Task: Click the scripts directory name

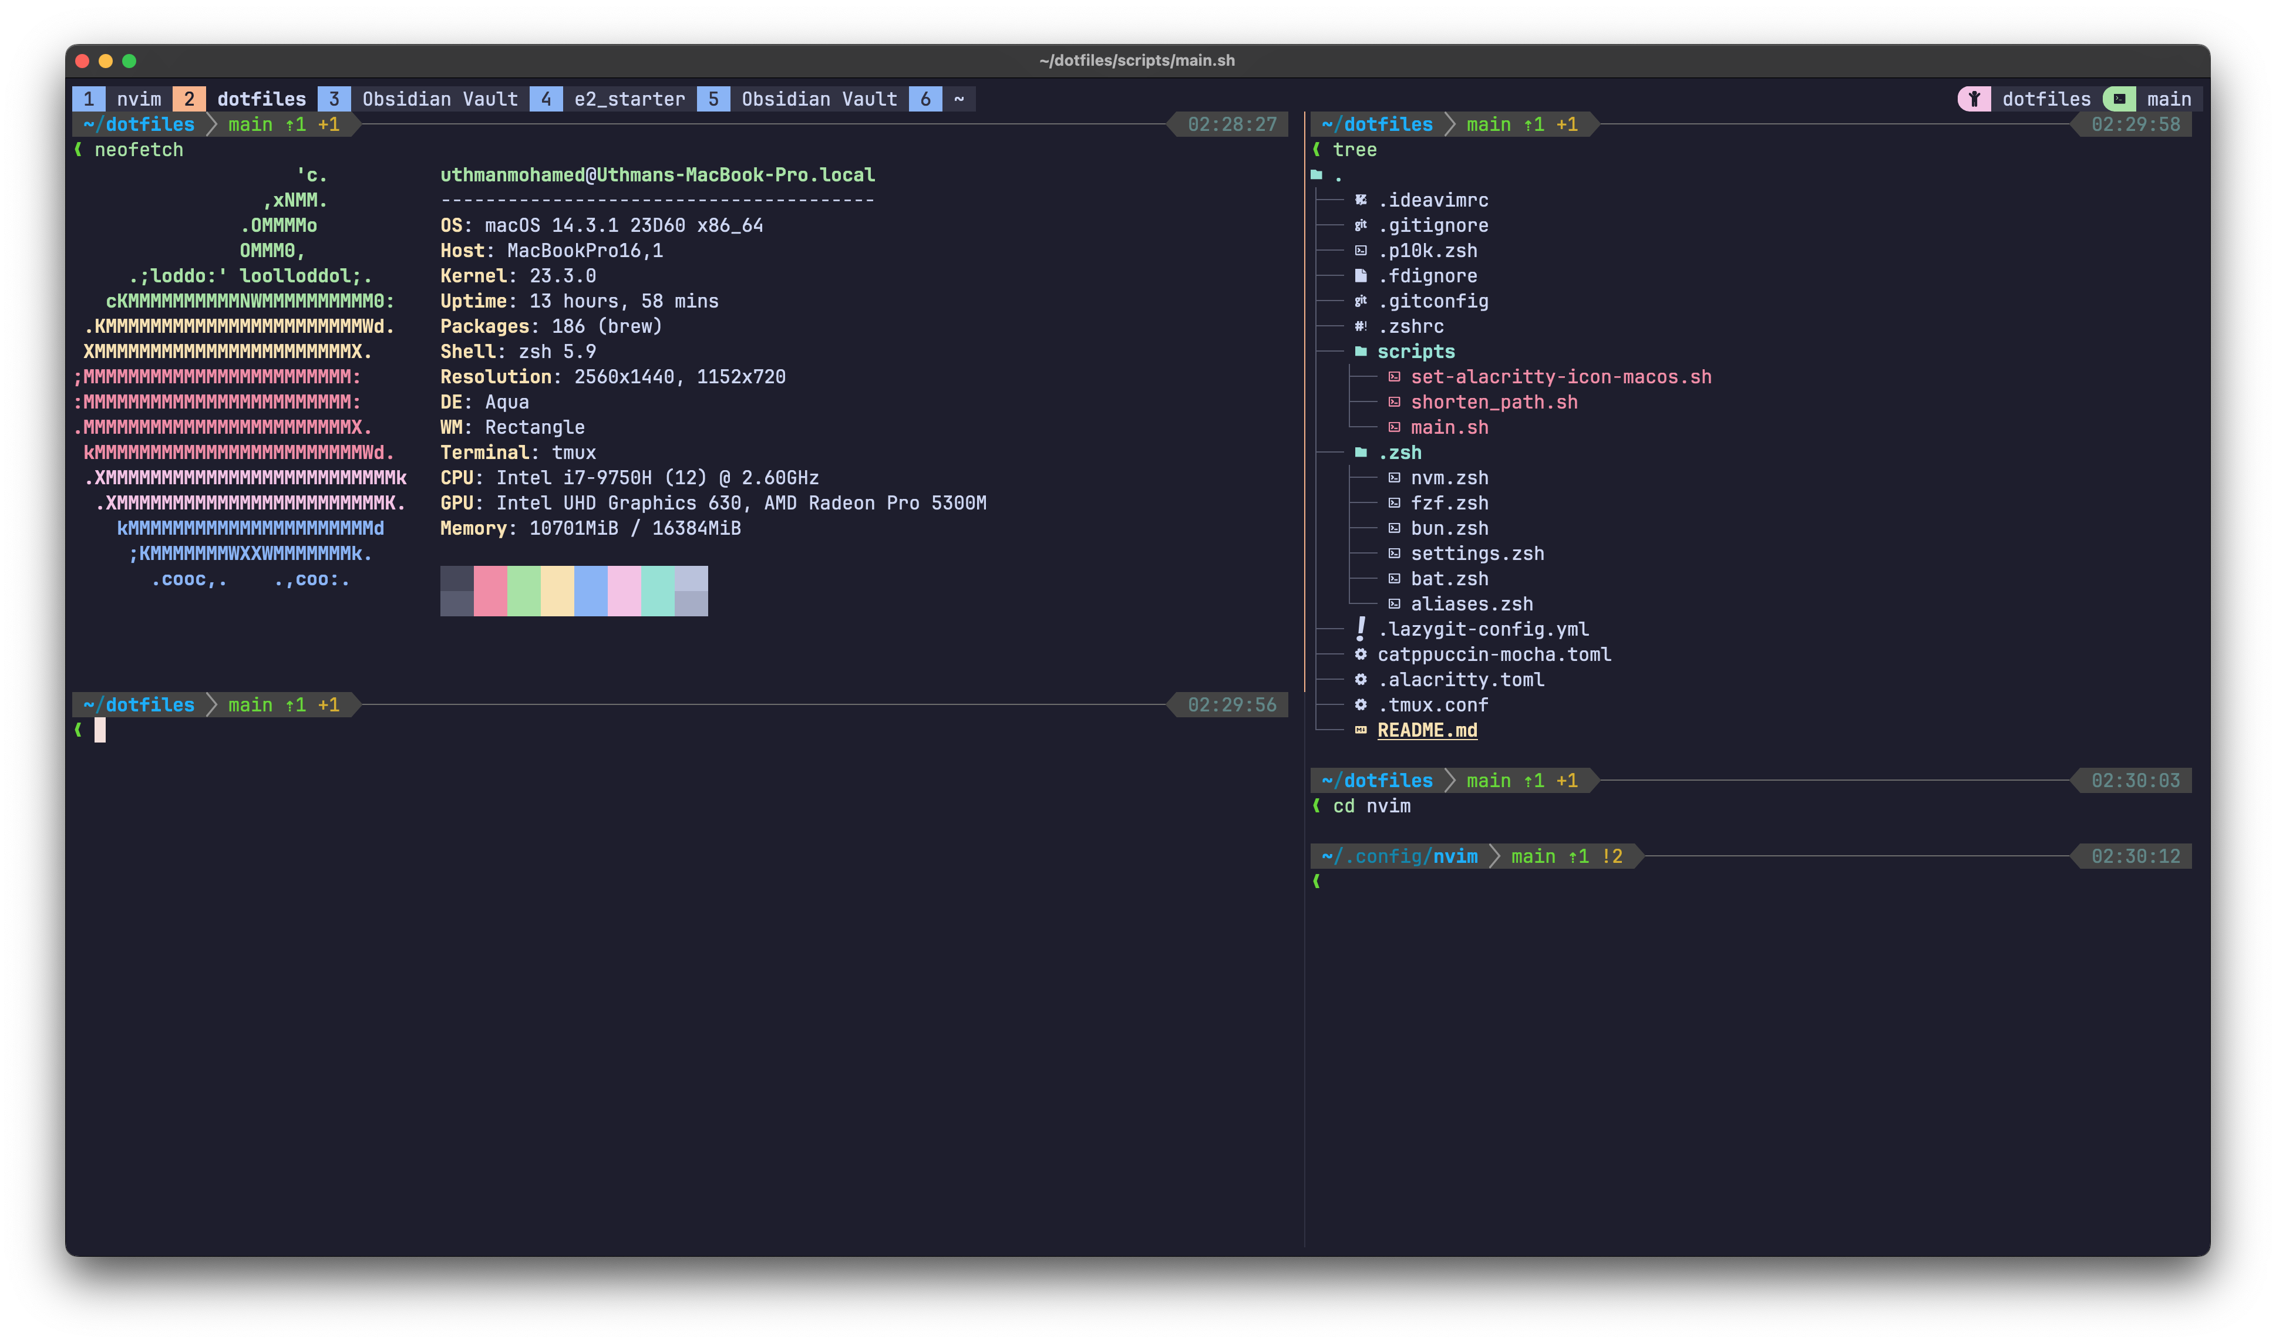Action: (1416, 351)
